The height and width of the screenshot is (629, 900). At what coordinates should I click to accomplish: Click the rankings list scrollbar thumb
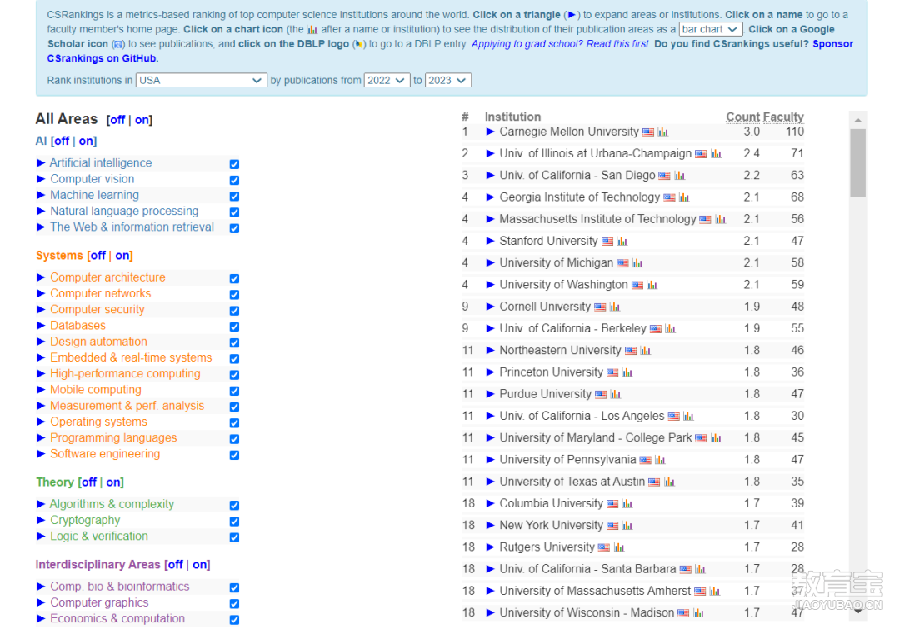tap(857, 163)
